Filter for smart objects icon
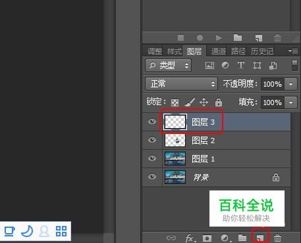 click(273, 66)
